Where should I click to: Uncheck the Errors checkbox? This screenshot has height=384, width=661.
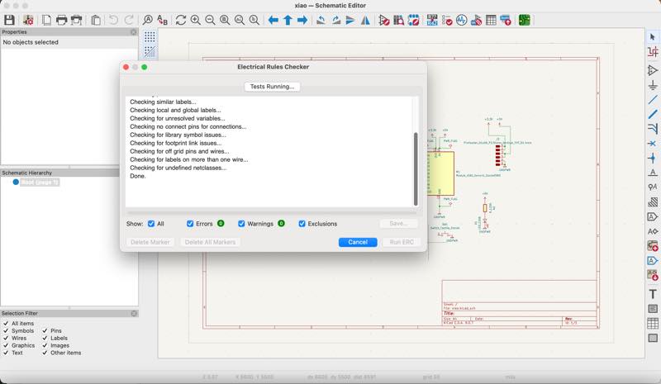[x=190, y=224]
